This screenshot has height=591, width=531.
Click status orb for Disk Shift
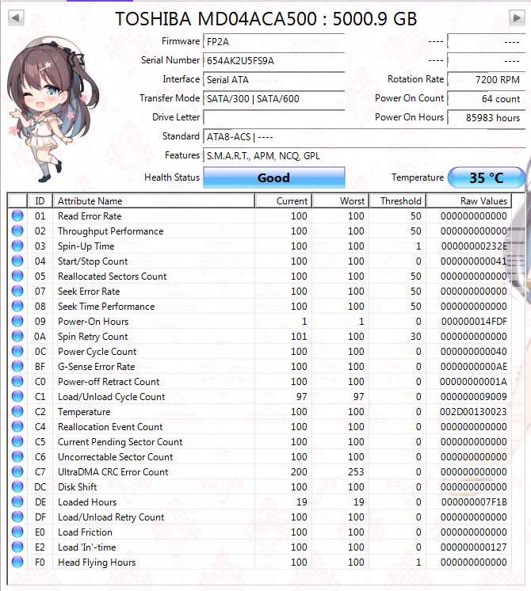pos(17,486)
